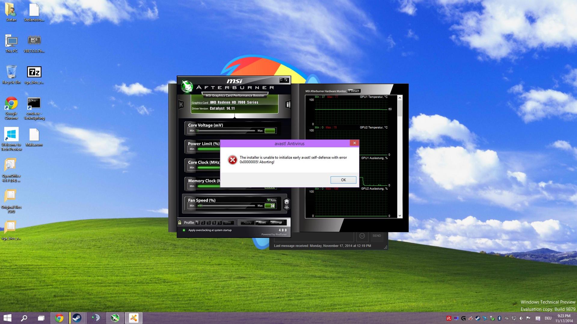Minimize the MSI Afterburner window

pos(281,80)
